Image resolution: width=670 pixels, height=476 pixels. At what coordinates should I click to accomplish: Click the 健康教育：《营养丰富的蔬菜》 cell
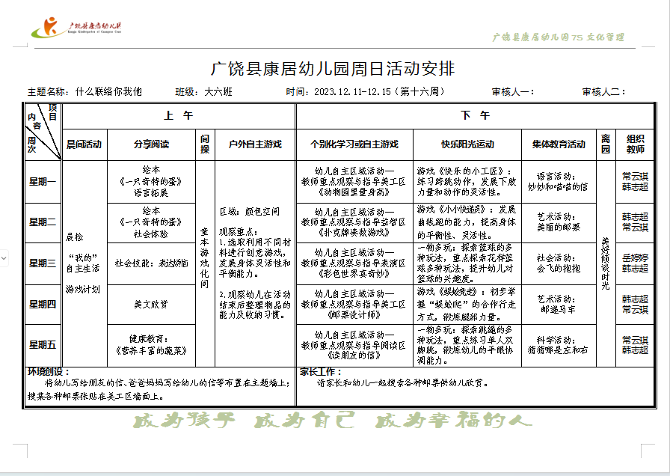[x=151, y=345]
